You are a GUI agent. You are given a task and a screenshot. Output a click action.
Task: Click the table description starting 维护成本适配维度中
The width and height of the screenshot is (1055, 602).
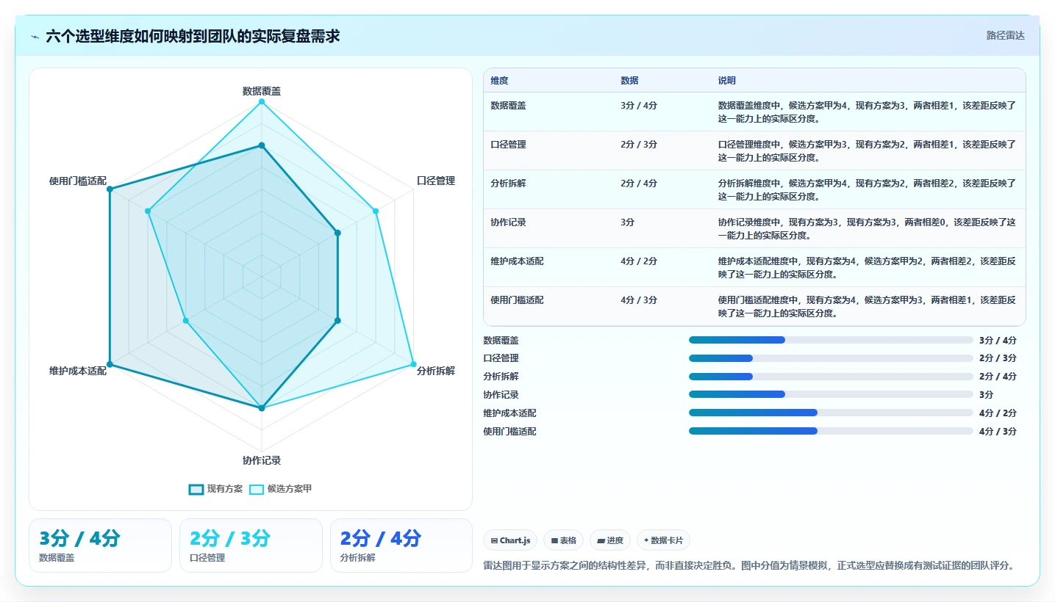coord(867,267)
